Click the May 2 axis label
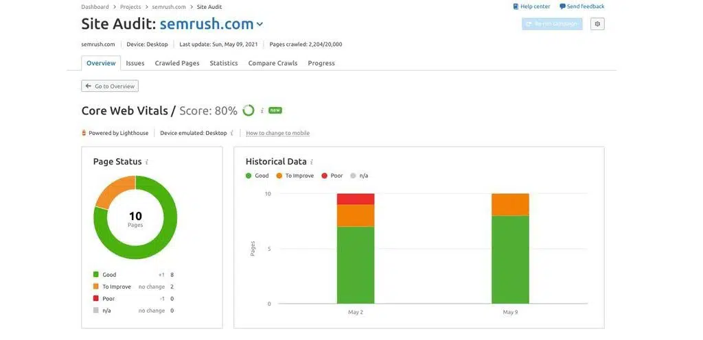The height and width of the screenshot is (340, 703). click(356, 313)
